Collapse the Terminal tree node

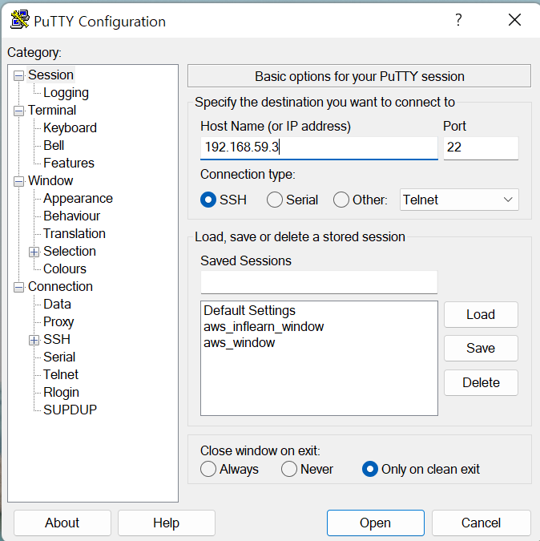pos(19,111)
